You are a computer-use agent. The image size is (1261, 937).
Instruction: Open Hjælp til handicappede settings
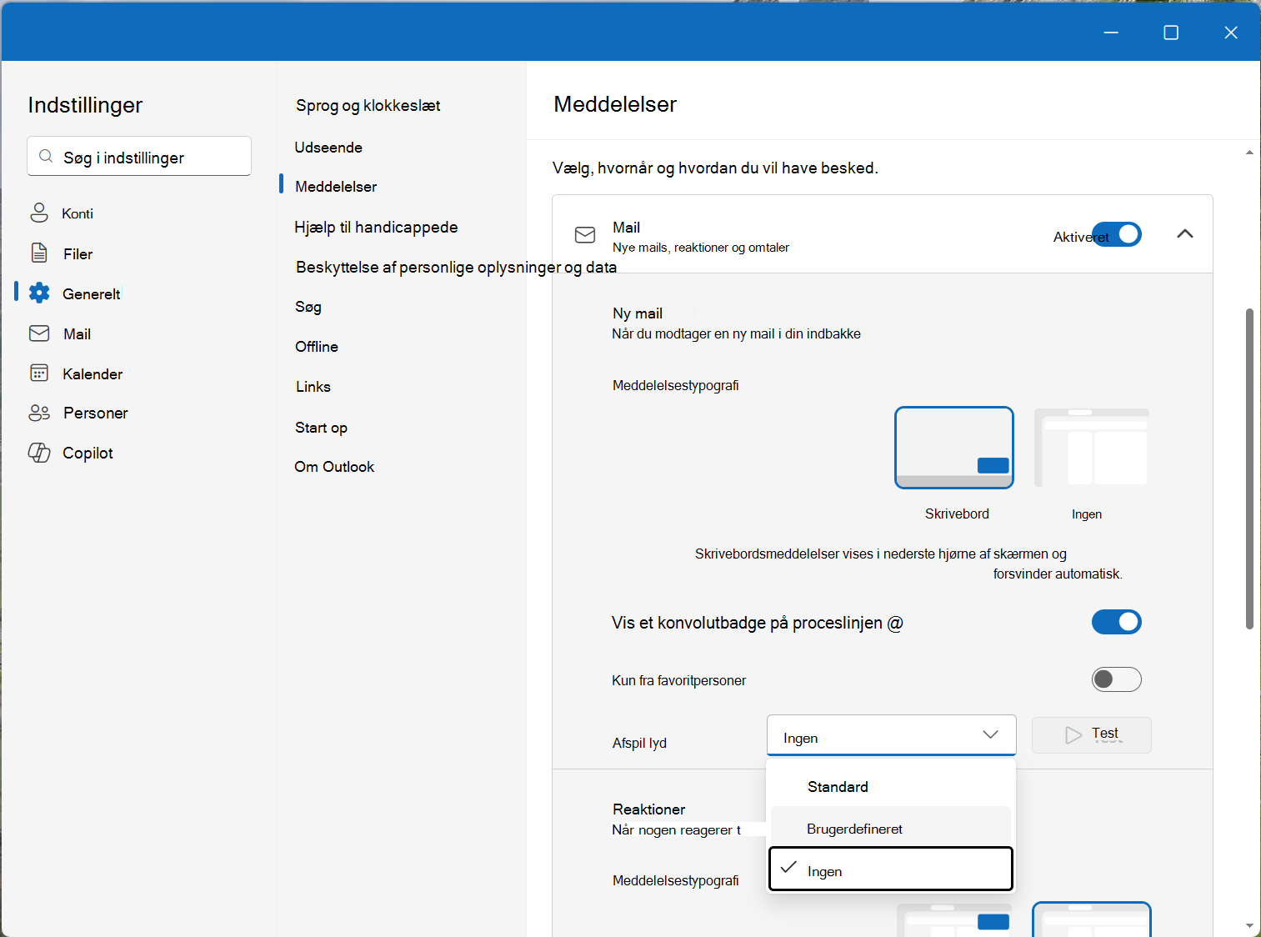point(376,227)
